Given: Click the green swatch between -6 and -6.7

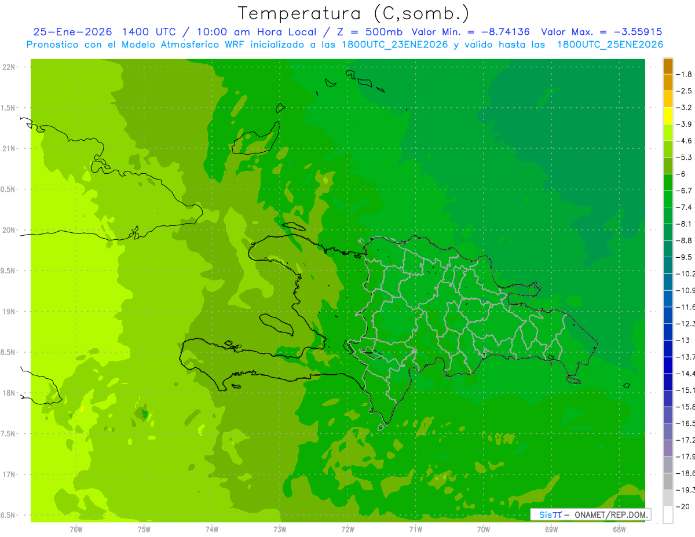Looking at the screenshot, I should 668,182.
